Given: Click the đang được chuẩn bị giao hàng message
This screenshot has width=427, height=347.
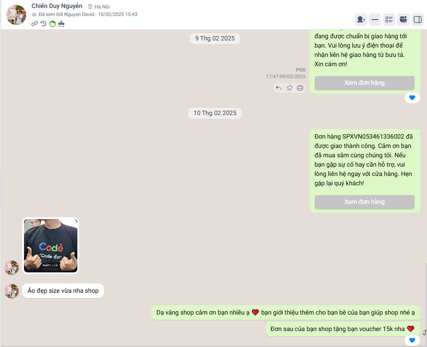Looking at the screenshot, I should tap(361, 50).
